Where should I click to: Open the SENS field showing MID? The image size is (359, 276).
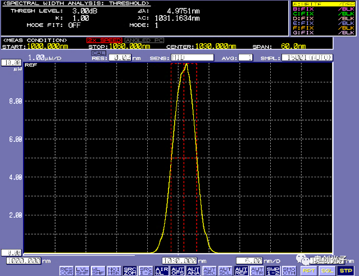coord(192,58)
